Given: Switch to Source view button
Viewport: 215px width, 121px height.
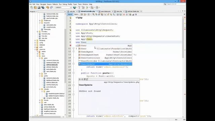Looking at the screenshot, I should tap(70, 14).
